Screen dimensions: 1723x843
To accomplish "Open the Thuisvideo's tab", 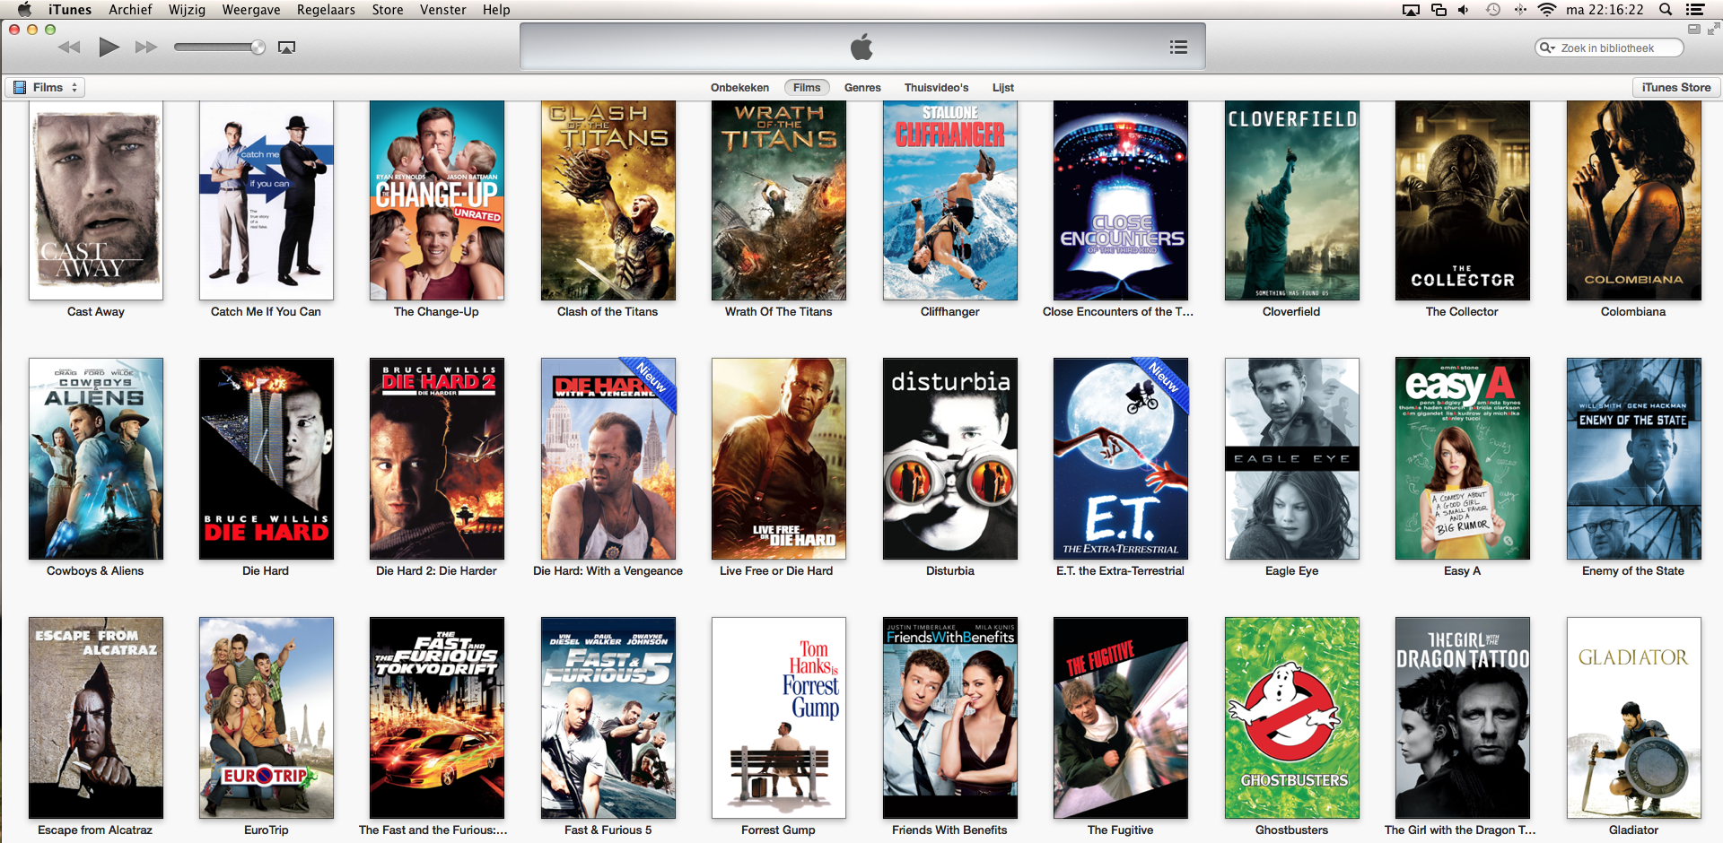I will [x=936, y=87].
